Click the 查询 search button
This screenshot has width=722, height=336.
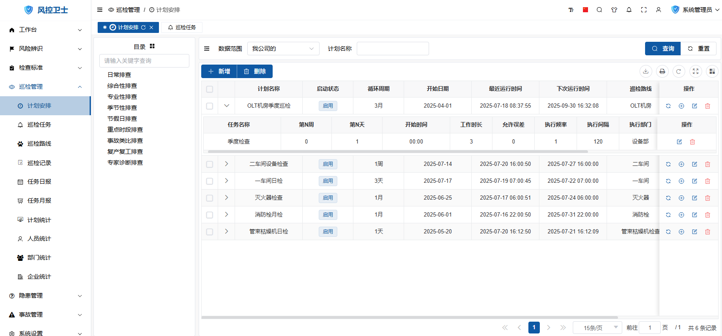point(662,49)
